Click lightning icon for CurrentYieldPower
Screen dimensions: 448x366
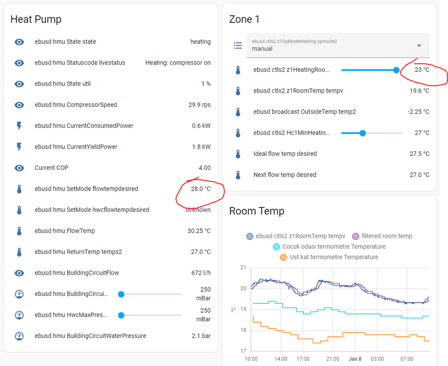click(19, 147)
